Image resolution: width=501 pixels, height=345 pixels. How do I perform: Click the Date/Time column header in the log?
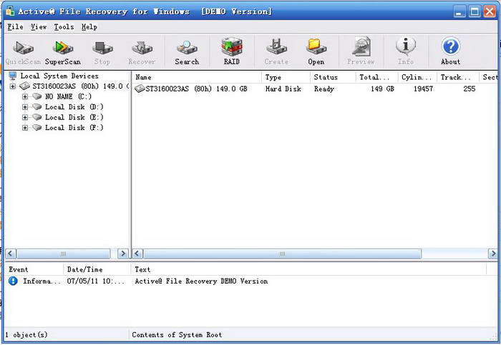pos(97,269)
